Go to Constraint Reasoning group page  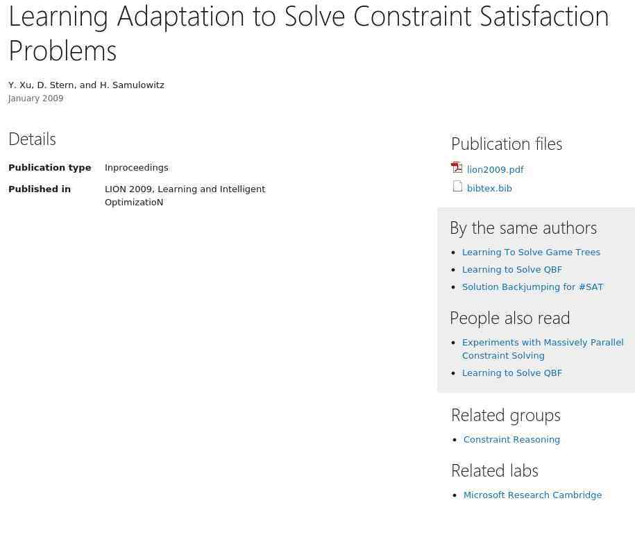tap(511, 440)
